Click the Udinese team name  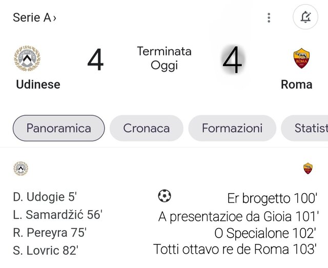38,85
